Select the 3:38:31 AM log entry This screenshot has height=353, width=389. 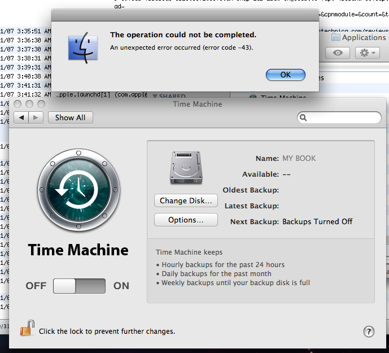click(25, 58)
